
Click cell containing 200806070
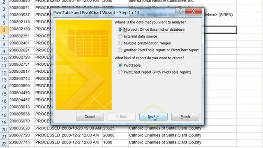pyautogui.click(x=22, y=121)
